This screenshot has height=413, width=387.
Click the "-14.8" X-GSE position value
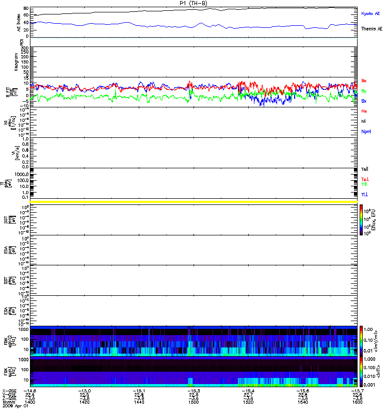[30, 391]
